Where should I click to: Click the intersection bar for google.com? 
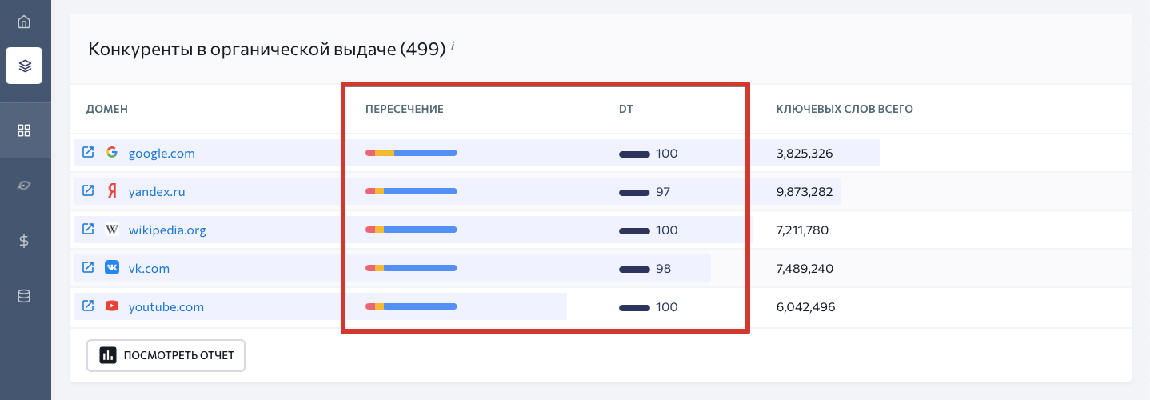(x=411, y=153)
